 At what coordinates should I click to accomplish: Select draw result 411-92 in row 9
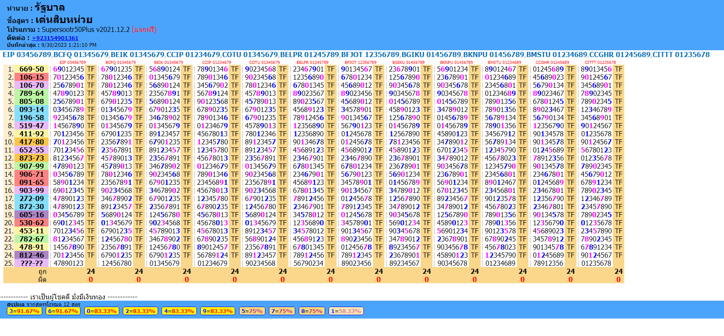[32, 134]
